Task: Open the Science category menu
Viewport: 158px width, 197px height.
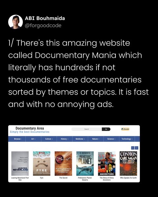Action: (111, 139)
